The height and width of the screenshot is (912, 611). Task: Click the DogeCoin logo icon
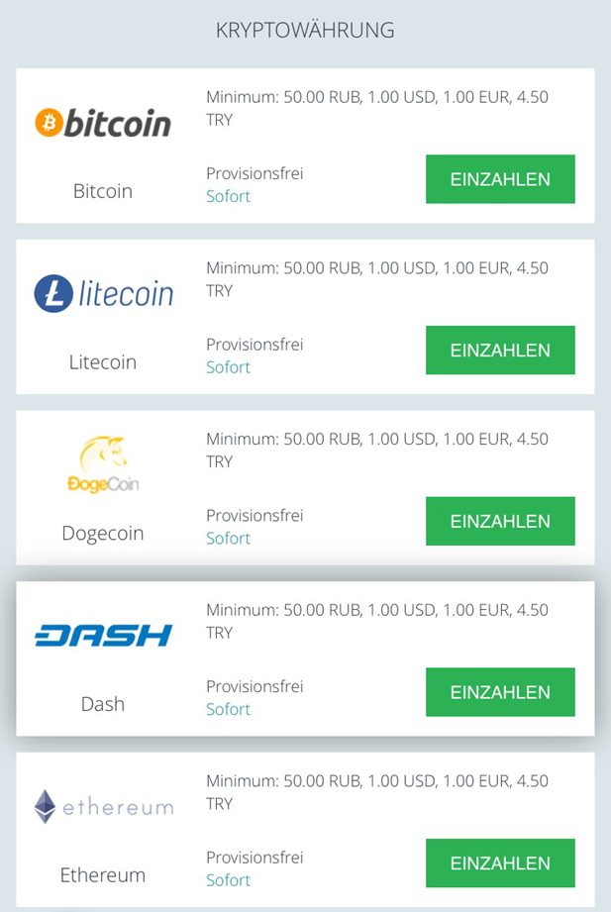(103, 464)
